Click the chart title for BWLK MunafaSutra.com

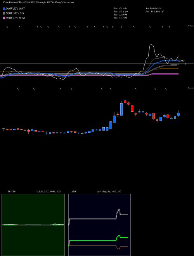(x=38, y=2)
